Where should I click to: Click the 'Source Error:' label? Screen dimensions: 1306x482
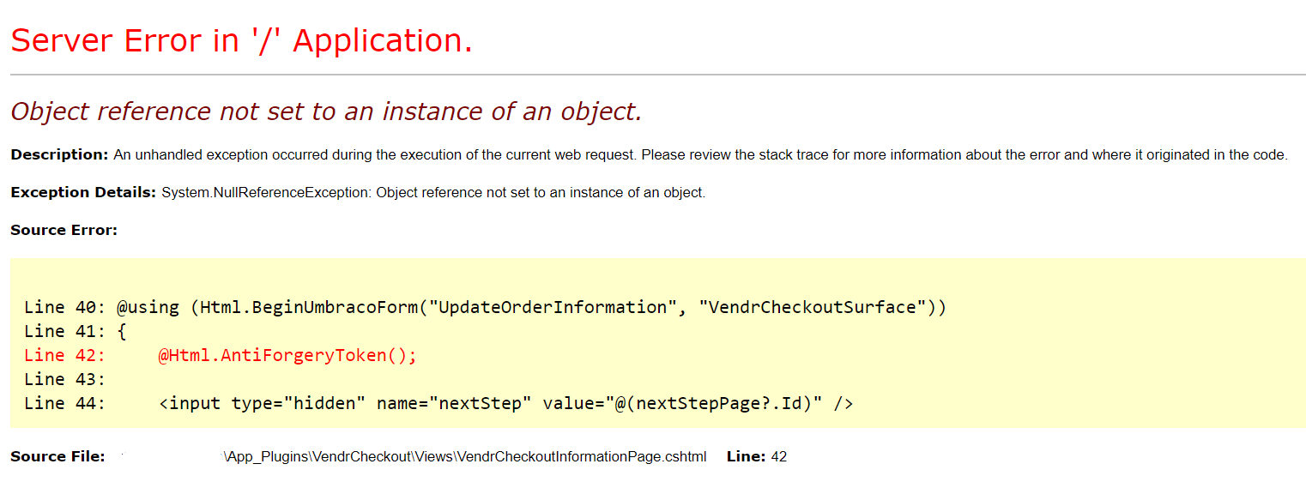click(63, 230)
